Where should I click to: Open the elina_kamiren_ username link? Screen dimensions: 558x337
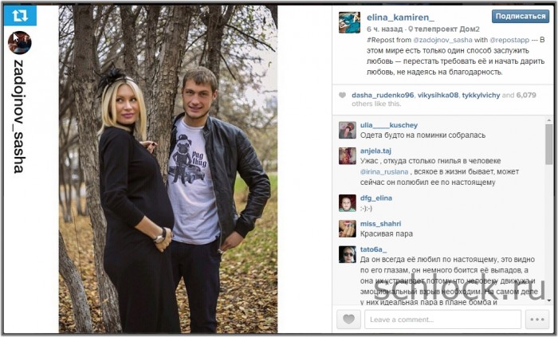point(400,17)
